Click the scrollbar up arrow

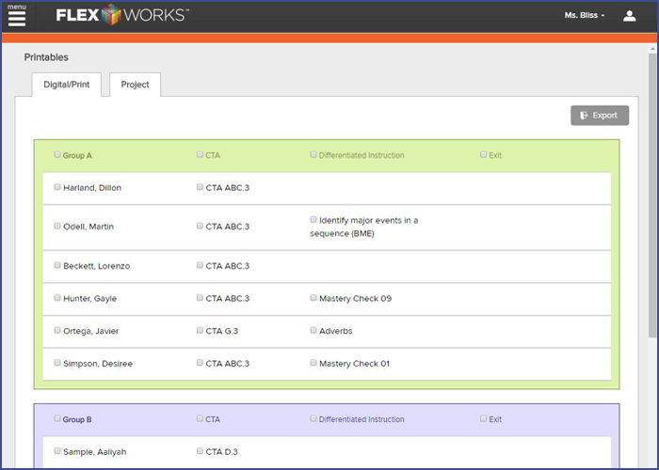coord(652,49)
